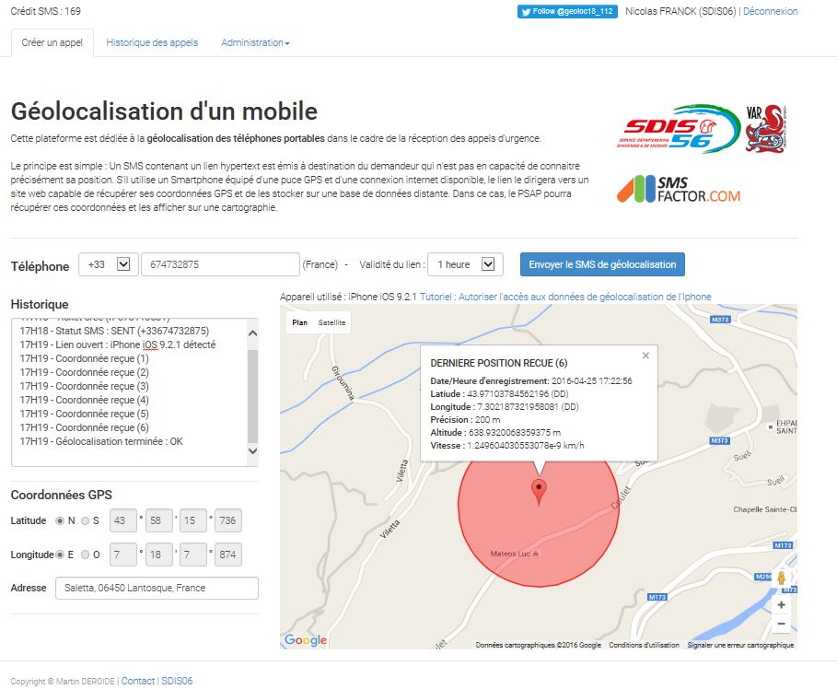Screen dimensions: 837x689
Task: Click the red map location pin
Action: [x=539, y=492]
